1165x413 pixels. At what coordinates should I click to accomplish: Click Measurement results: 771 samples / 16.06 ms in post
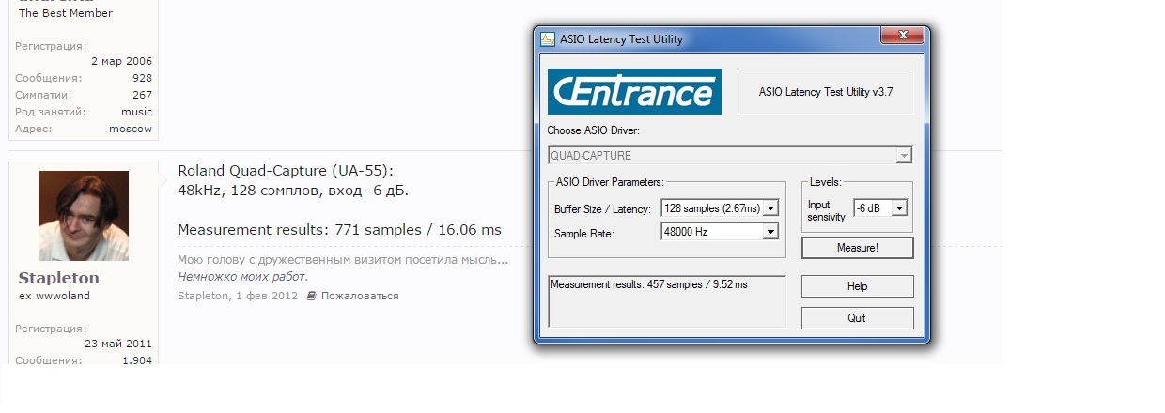pyautogui.click(x=339, y=230)
